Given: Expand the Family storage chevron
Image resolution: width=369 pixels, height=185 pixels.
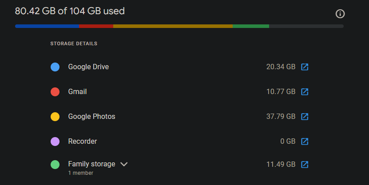Looking at the screenshot, I should pos(124,164).
